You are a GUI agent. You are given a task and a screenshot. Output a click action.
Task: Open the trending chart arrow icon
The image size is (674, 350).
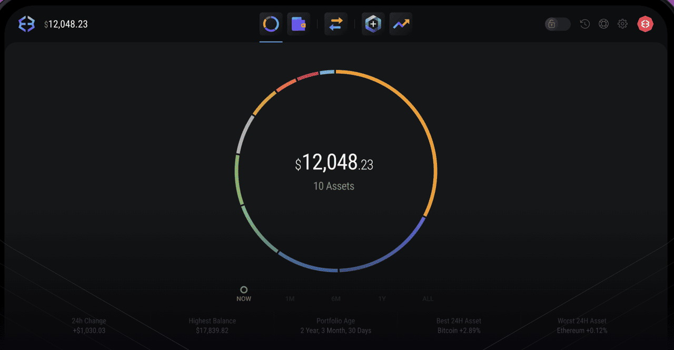click(401, 24)
